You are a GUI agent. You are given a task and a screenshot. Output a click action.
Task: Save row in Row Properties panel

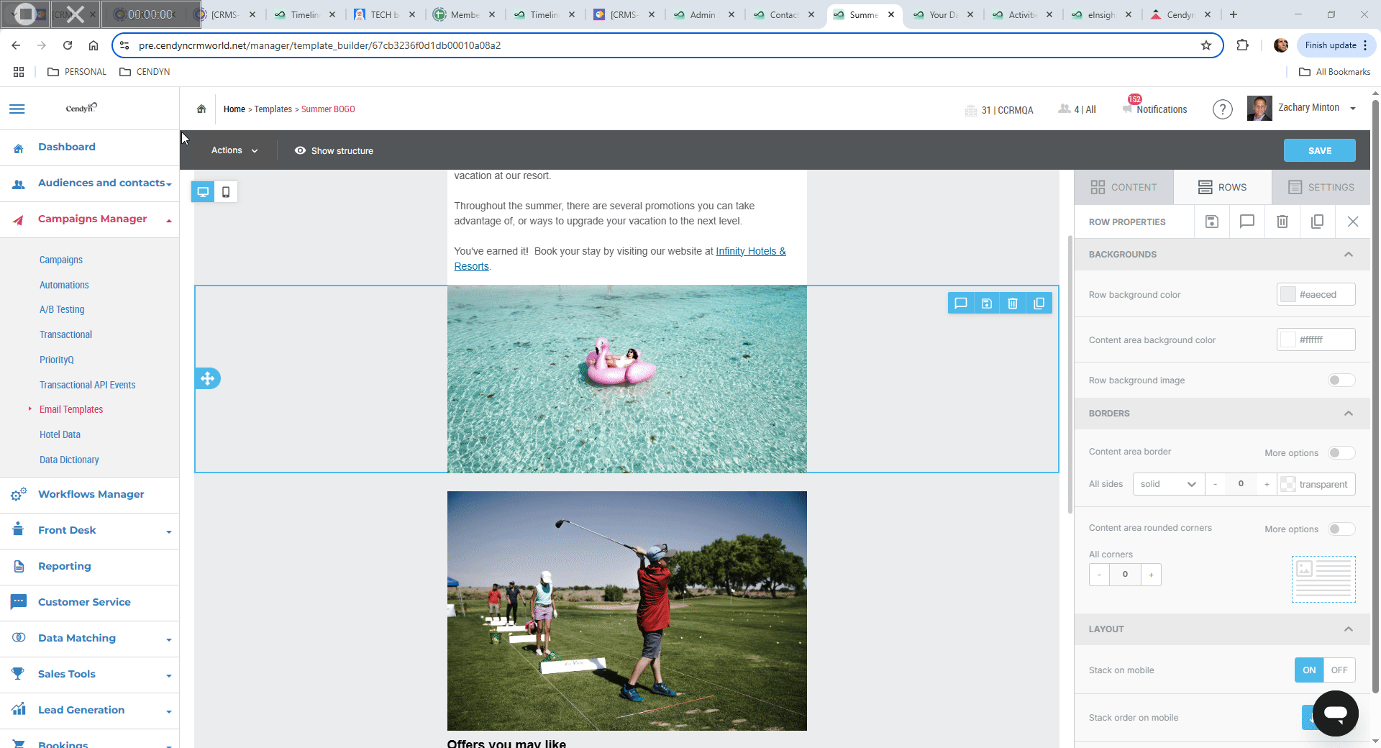(x=1212, y=222)
